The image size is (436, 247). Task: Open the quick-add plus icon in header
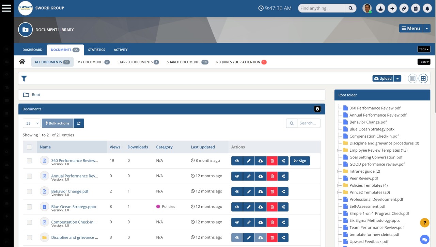click(392, 8)
